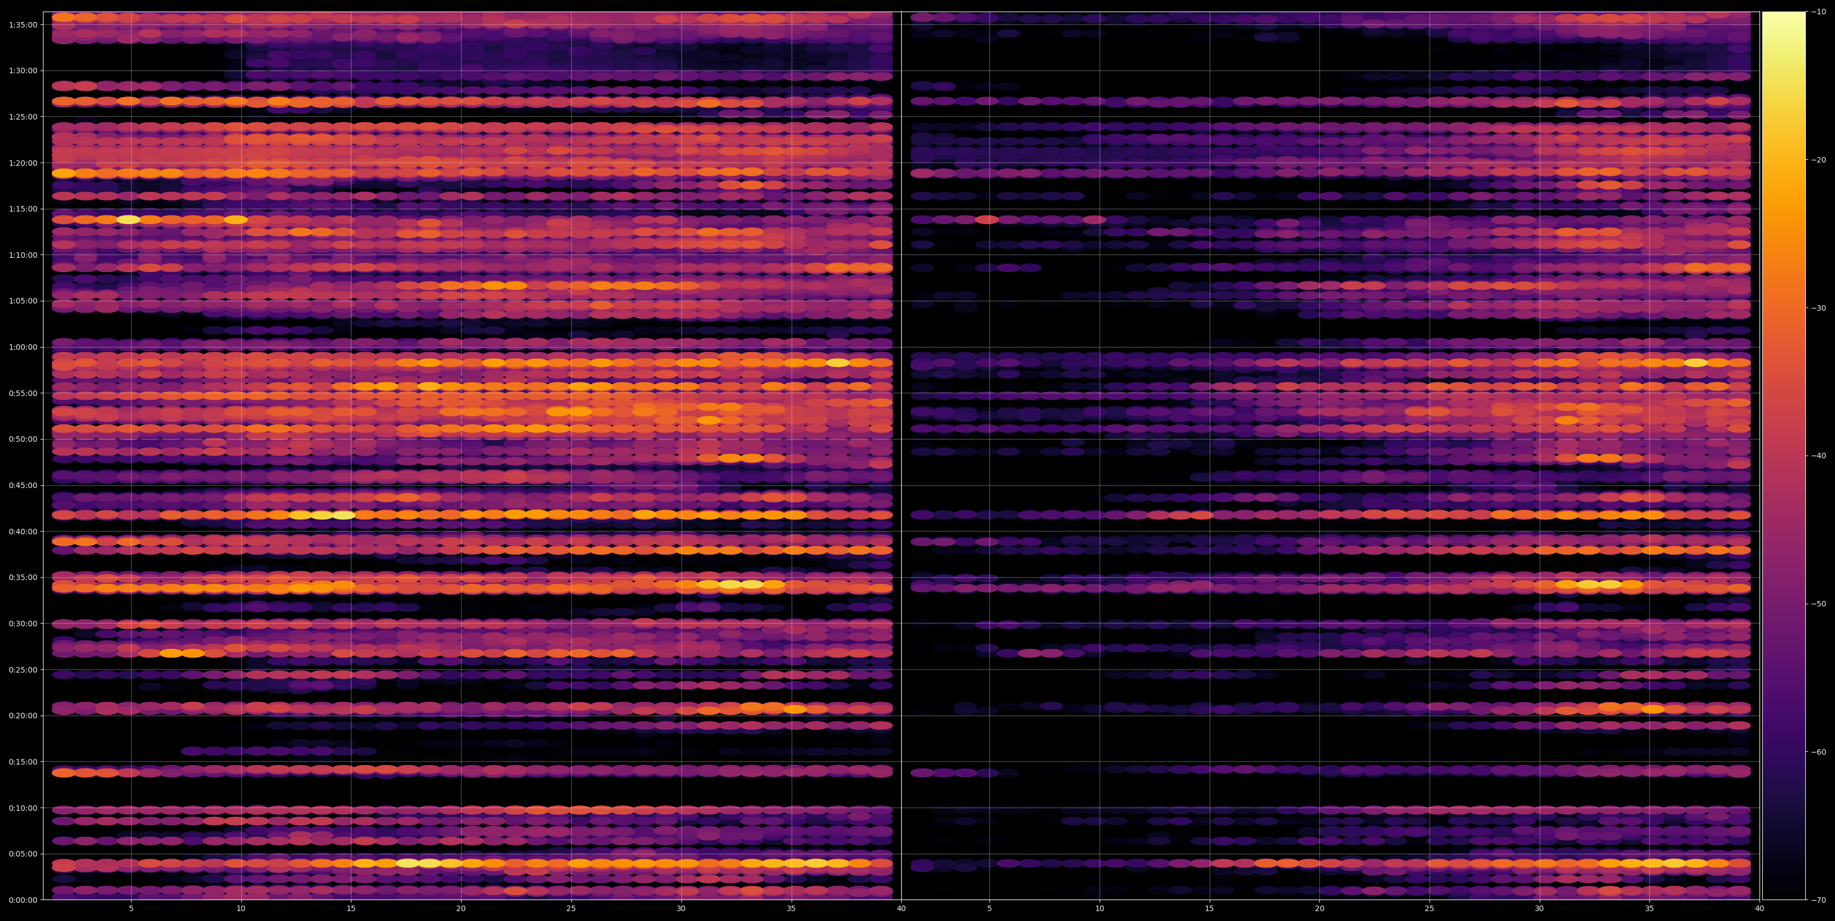Click the y-axis label "0:25:00"
This screenshot has height=921, width=1835.
tap(23, 670)
